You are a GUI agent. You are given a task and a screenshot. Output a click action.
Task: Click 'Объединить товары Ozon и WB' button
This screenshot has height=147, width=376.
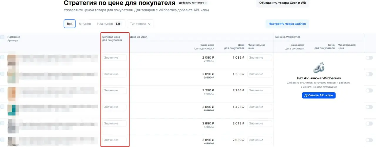pyautogui.click(x=283, y=3)
